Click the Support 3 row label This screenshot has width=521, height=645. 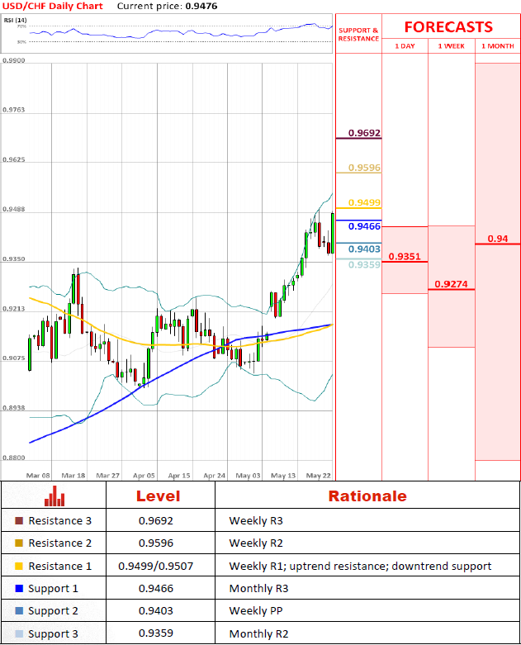pyautogui.click(x=53, y=634)
